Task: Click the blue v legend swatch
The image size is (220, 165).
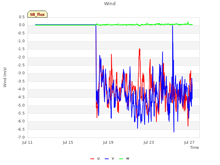Action: click(107, 159)
